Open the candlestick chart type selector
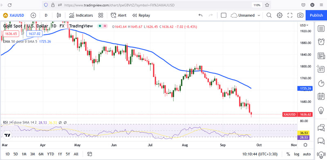327x160 pixels. 59,15
